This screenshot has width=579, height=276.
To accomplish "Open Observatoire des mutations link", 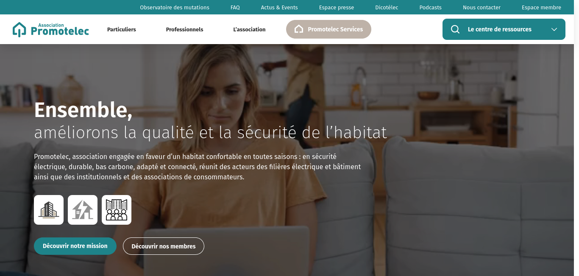I will [x=175, y=7].
